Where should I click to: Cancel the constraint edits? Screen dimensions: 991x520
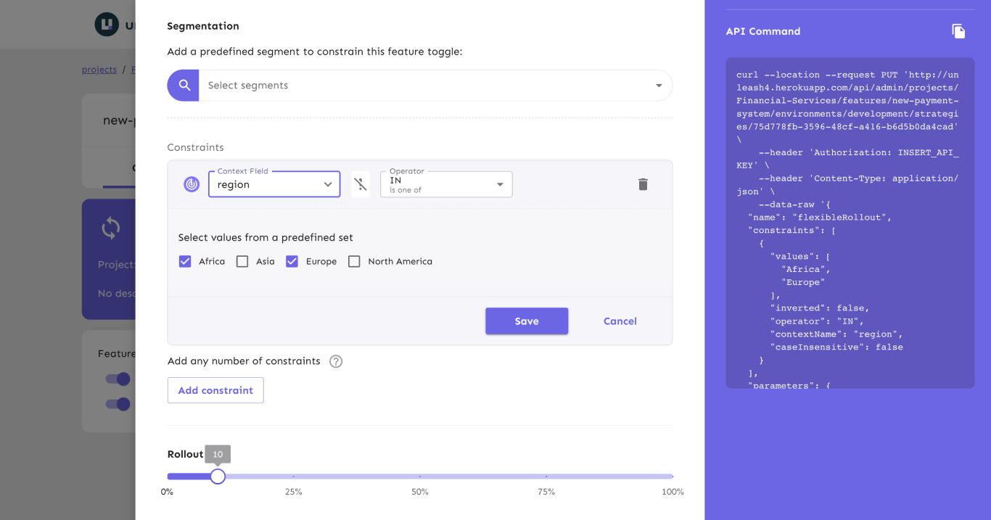pos(620,321)
